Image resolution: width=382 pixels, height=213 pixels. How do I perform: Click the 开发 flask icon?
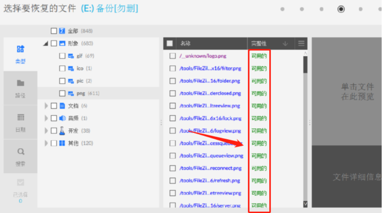point(62,131)
